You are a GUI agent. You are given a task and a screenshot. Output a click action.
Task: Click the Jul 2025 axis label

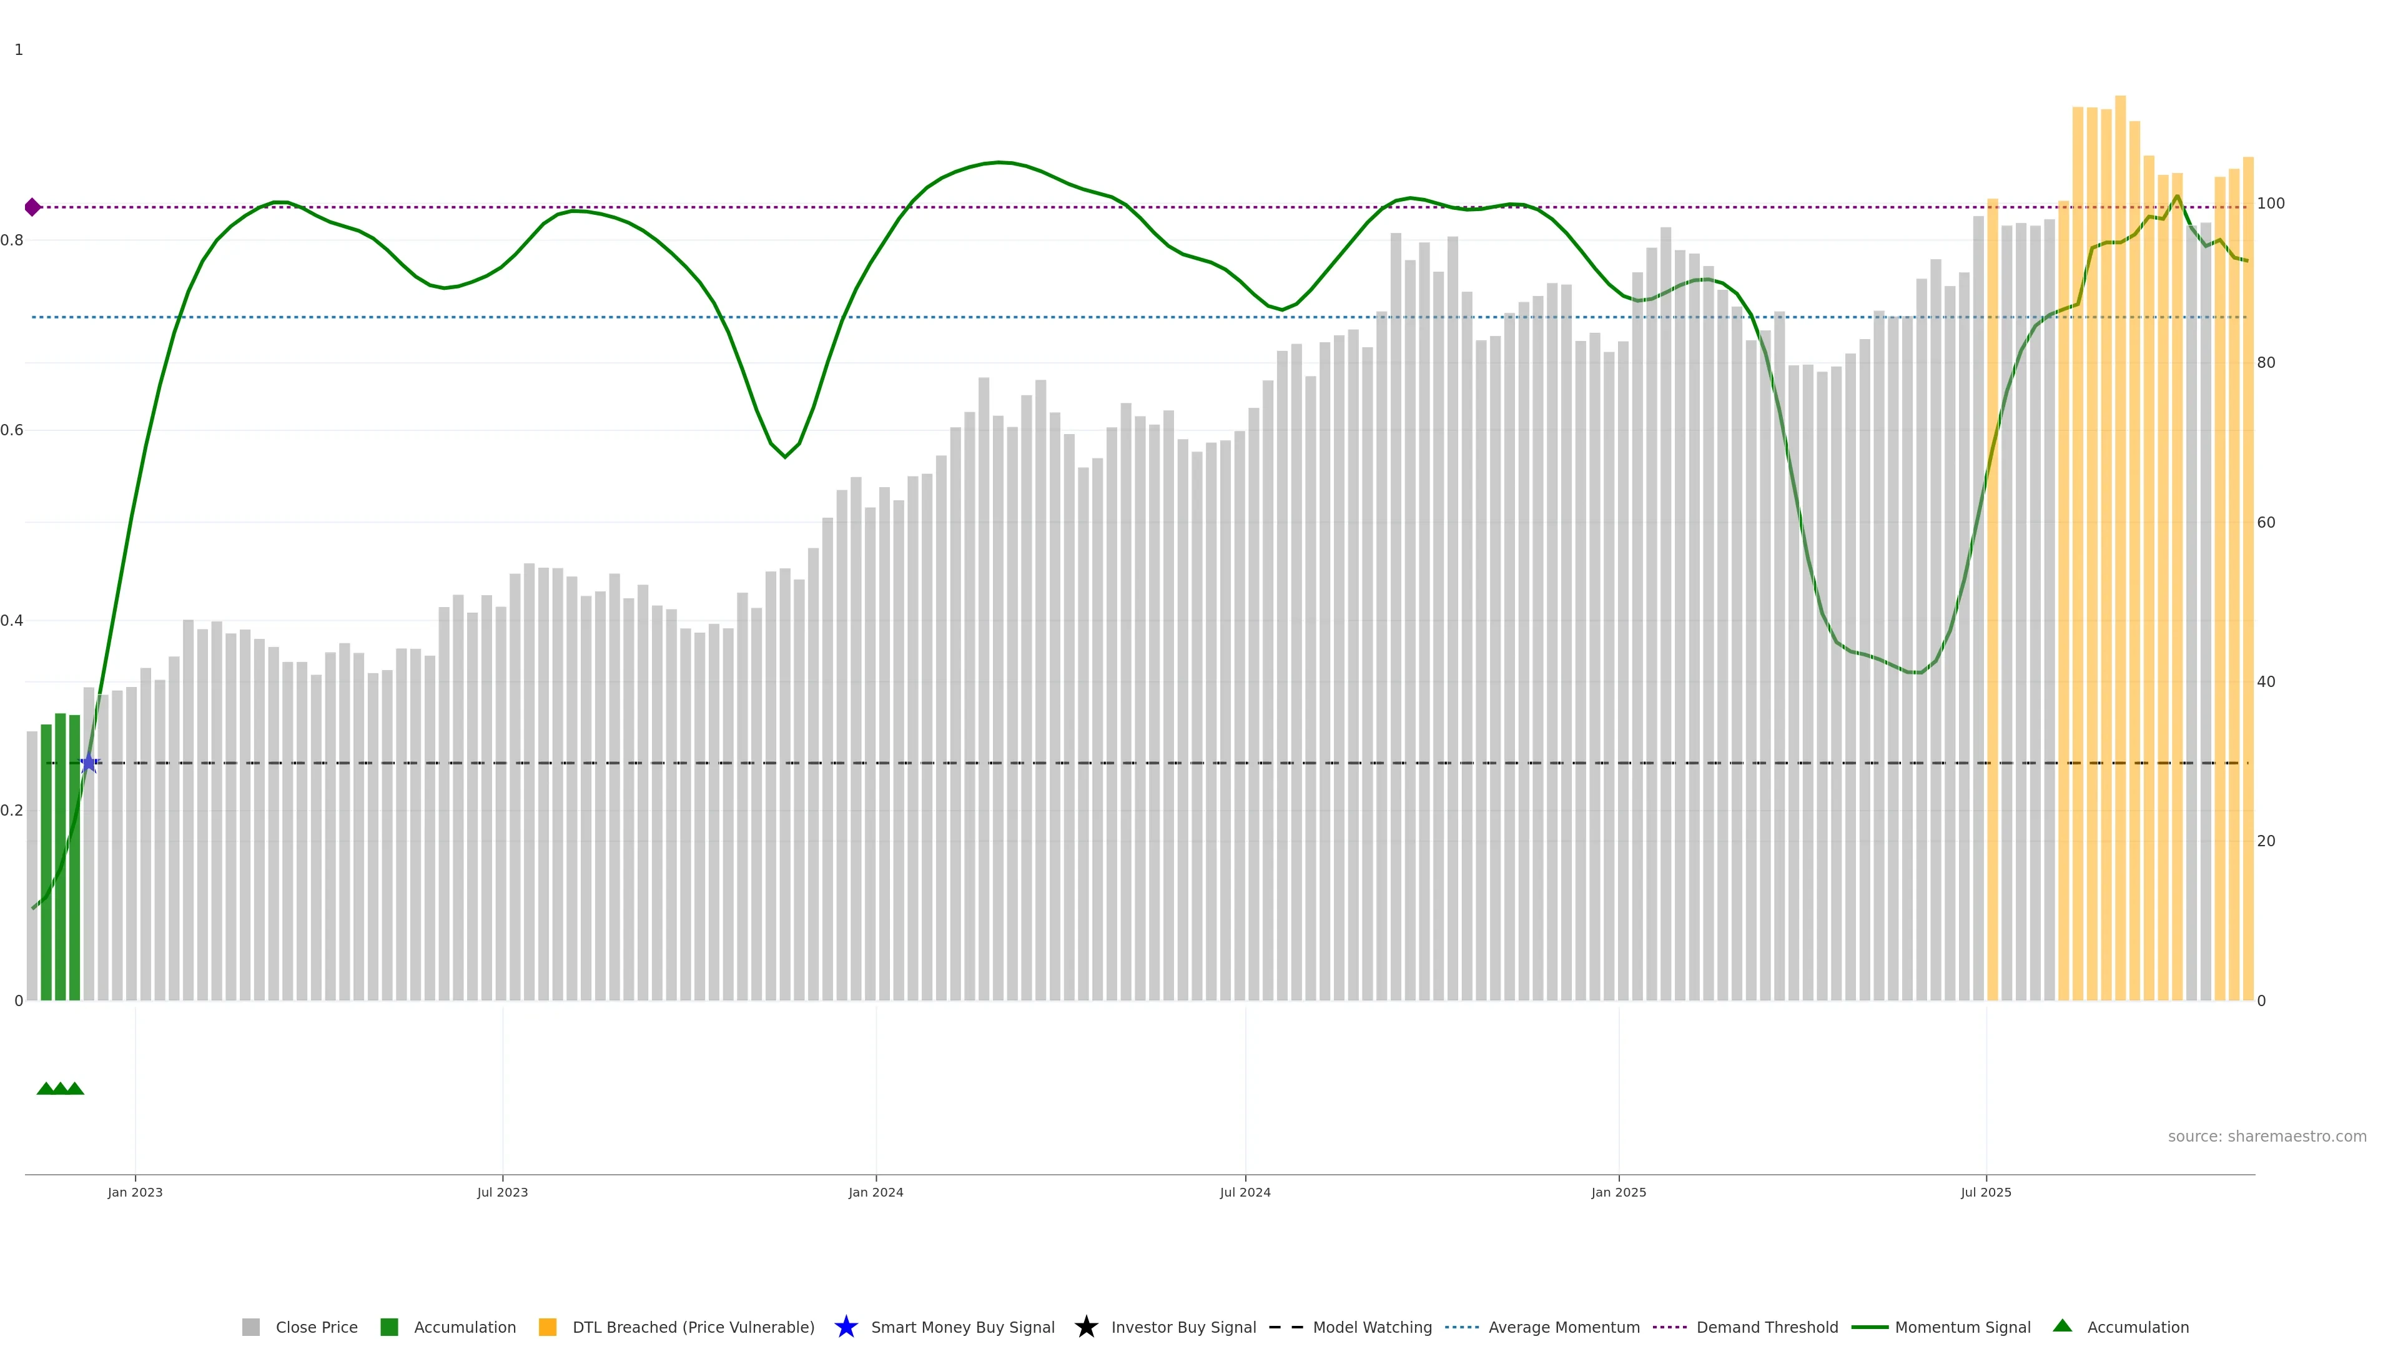click(1986, 1192)
